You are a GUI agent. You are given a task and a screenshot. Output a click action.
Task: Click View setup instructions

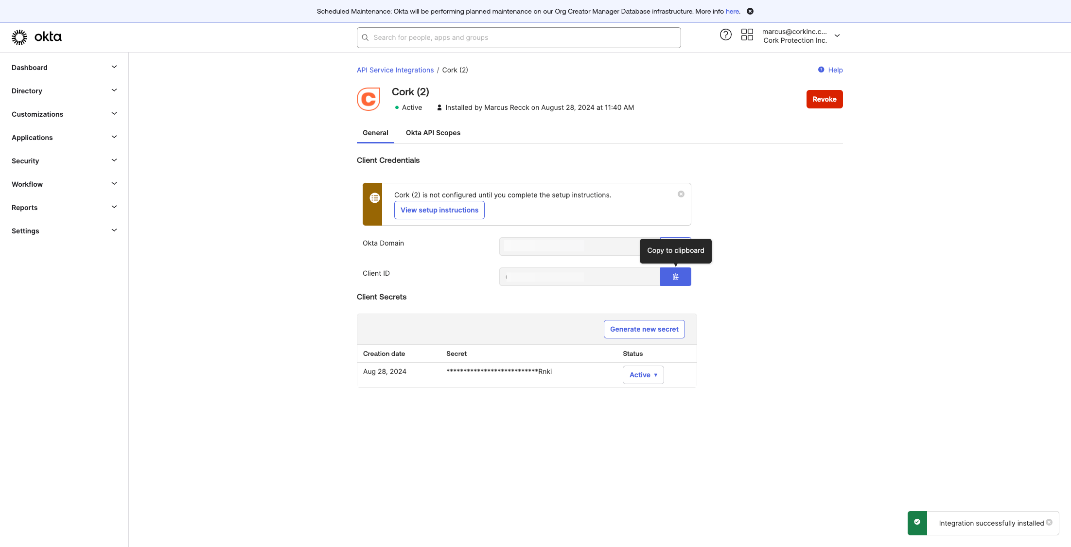tap(439, 210)
